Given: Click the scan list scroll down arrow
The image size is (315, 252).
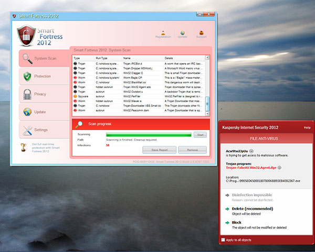Looking at the screenshot, I should 207,114.
